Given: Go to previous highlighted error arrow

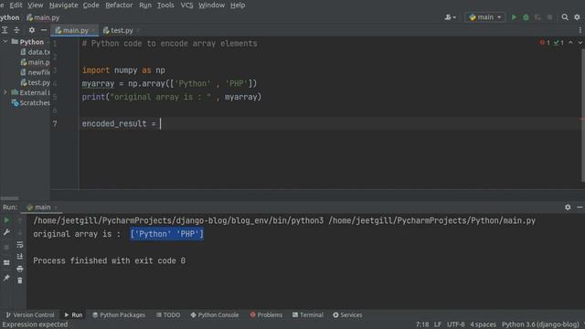Looking at the screenshot, I should click(x=570, y=43).
